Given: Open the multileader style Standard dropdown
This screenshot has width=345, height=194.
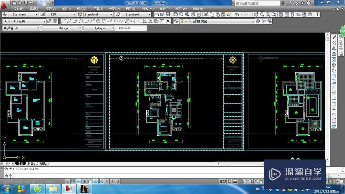Looking at the screenshot, I should [136, 14].
